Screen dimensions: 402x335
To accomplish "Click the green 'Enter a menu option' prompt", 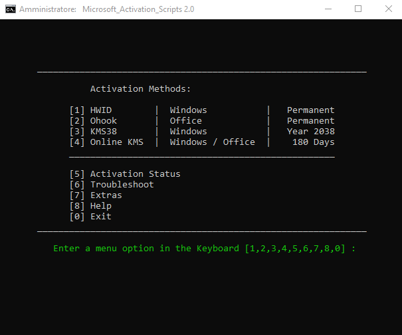I will pyautogui.click(x=205, y=249).
